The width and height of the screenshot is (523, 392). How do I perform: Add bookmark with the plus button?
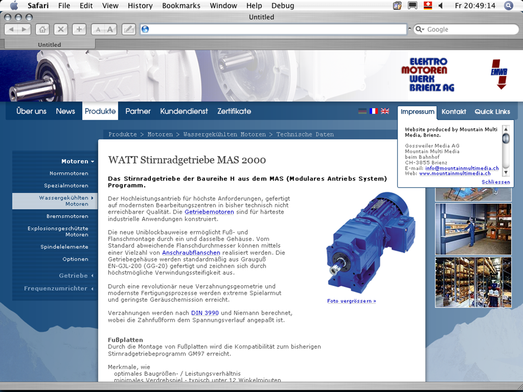pos(79,29)
